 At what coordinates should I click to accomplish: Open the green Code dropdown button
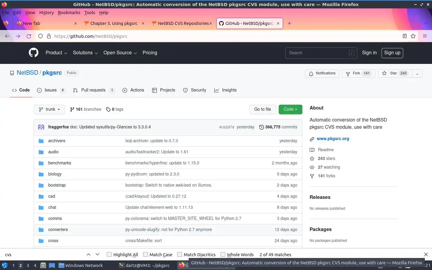pos(290,109)
